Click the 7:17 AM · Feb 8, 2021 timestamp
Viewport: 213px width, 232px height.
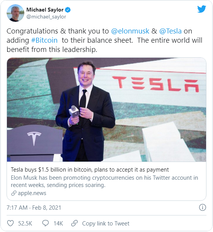[x=34, y=208]
